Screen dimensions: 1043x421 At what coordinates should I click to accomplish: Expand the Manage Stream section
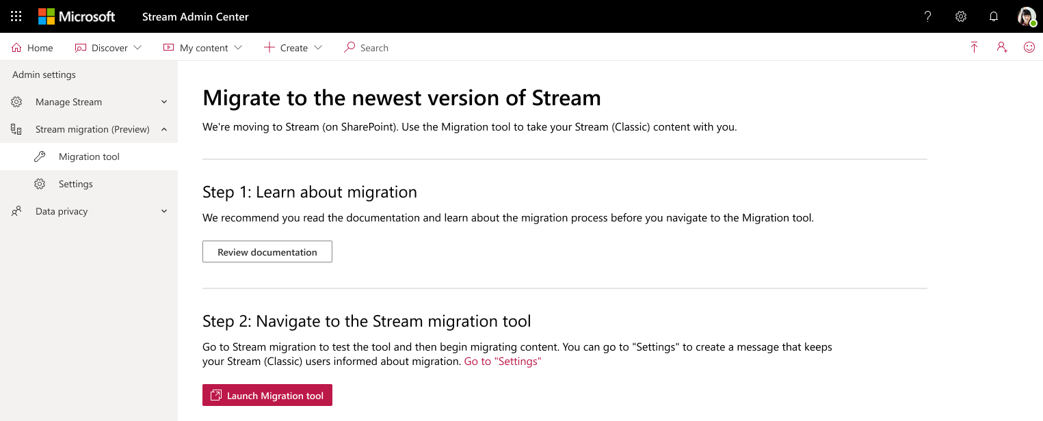click(x=89, y=102)
